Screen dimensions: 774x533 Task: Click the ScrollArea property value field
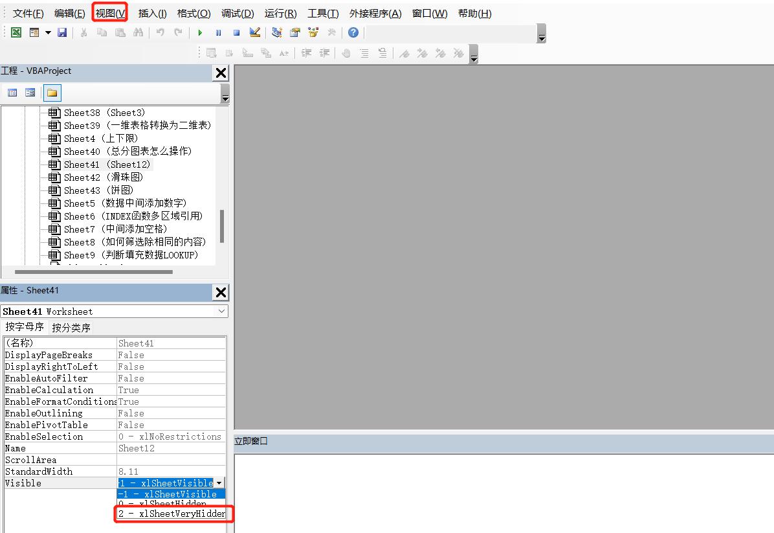[171, 460]
